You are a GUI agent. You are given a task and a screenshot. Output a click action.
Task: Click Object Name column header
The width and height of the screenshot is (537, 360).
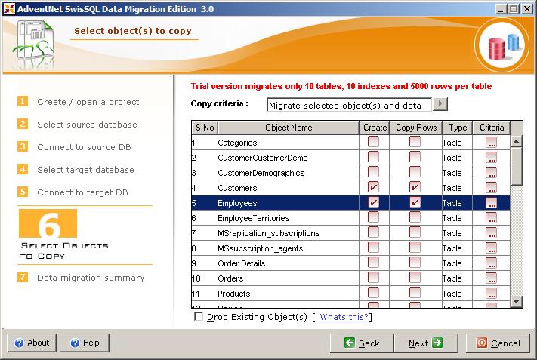pyautogui.click(x=289, y=128)
